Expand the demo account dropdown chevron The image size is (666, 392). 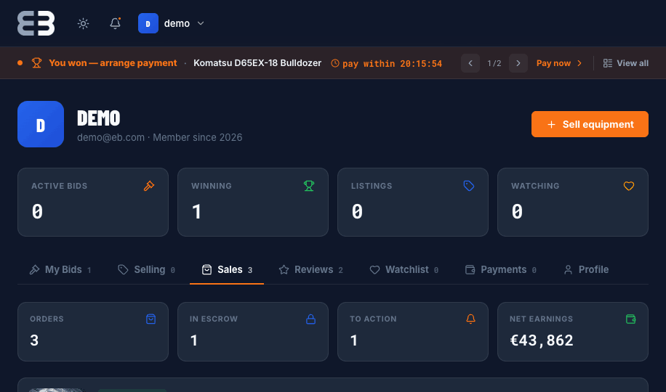(201, 23)
